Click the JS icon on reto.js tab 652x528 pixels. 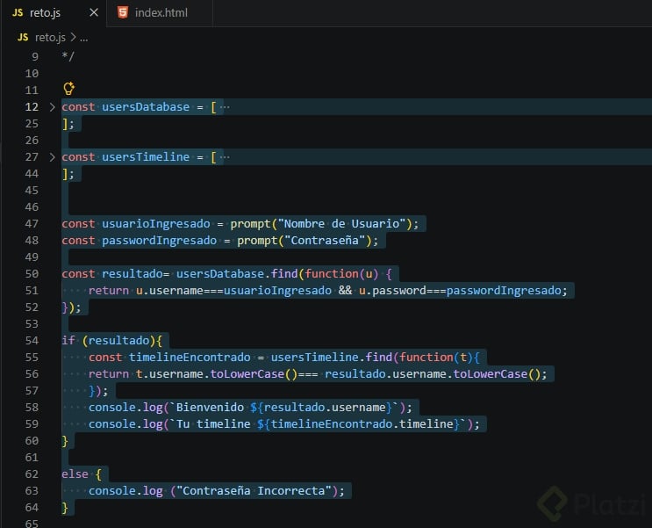tap(18, 12)
